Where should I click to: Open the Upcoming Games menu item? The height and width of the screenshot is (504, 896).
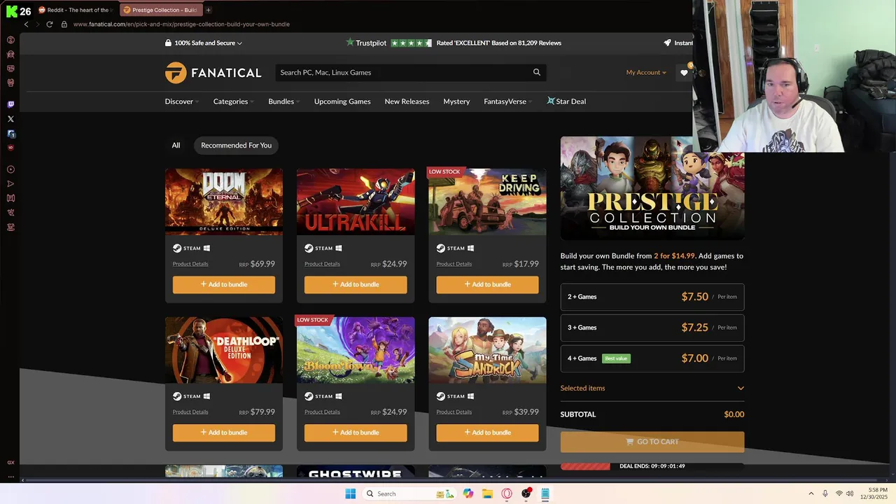[x=342, y=101]
